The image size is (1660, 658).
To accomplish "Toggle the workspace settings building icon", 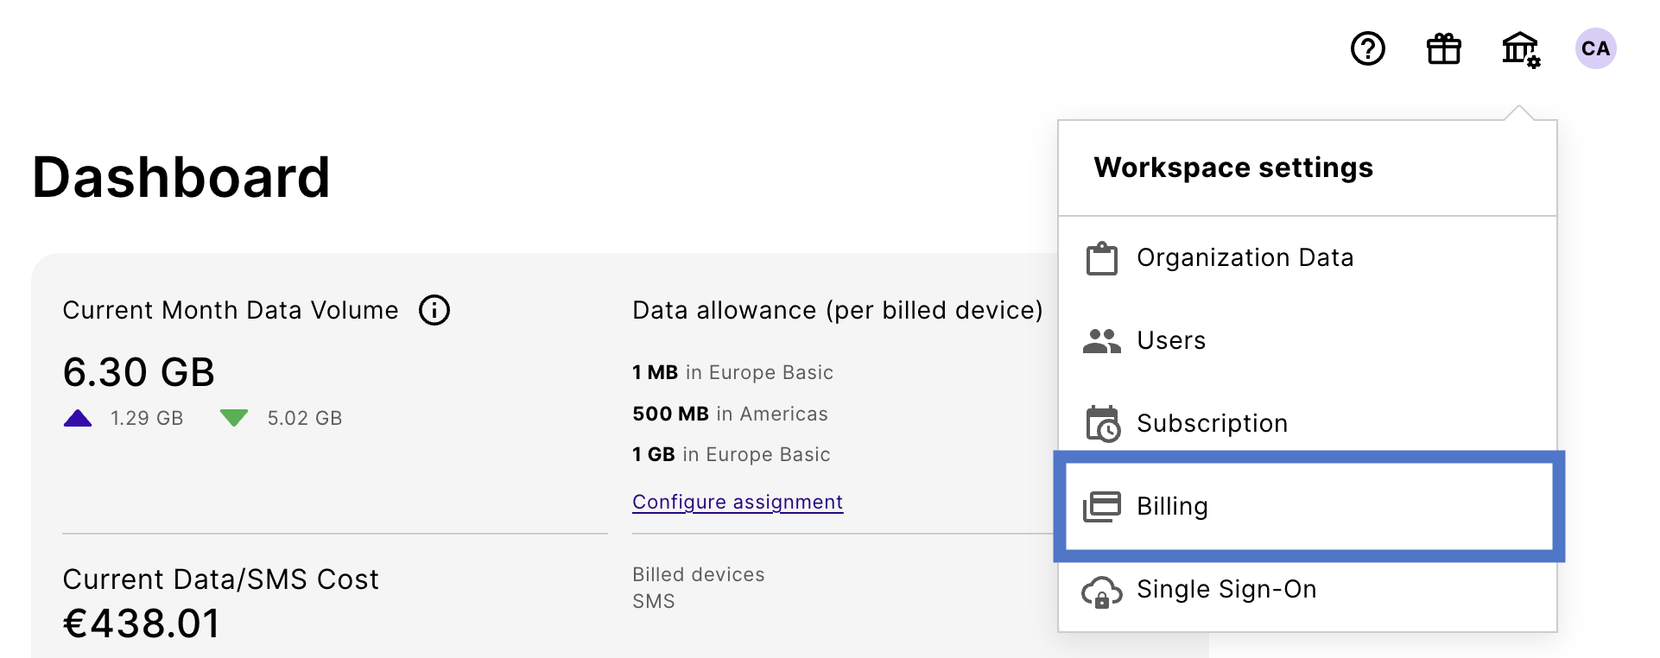I will click(x=1520, y=48).
